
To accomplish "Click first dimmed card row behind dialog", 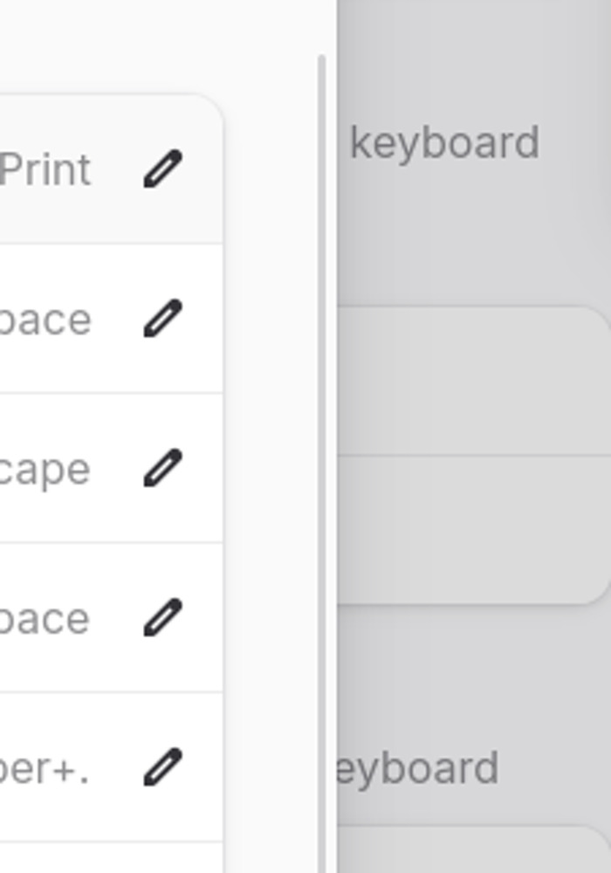I will click(x=471, y=381).
